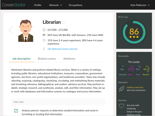Click Going to the gym interest
Image resolution: width=155 pixels, height=116 pixels.
tap(134, 112)
